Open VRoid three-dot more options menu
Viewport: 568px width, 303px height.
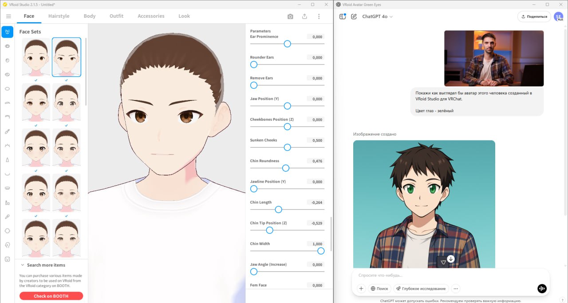click(319, 16)
